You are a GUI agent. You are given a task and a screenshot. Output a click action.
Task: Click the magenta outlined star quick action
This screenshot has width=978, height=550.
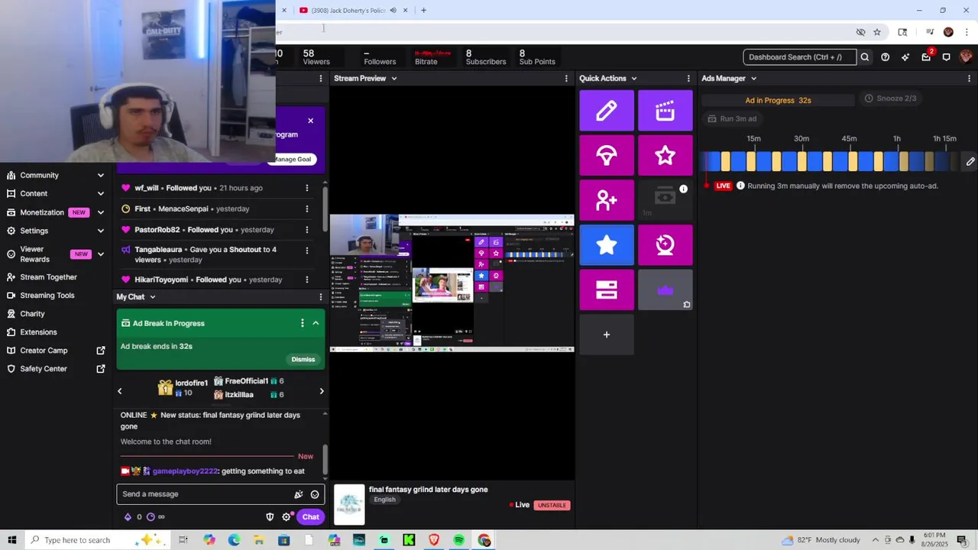pos(665,156)
